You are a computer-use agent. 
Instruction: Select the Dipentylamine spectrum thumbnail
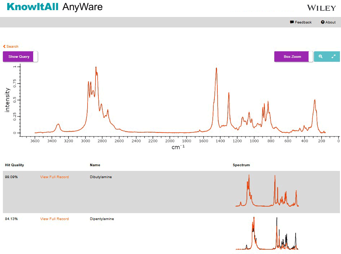point(267,233)
